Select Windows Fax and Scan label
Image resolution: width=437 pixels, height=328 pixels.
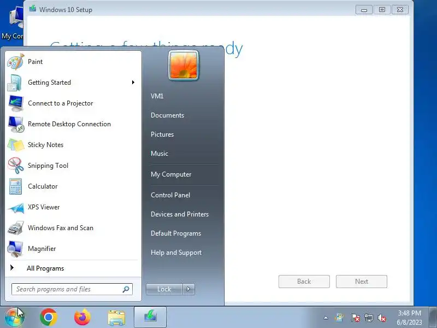(x=61, y=228)
